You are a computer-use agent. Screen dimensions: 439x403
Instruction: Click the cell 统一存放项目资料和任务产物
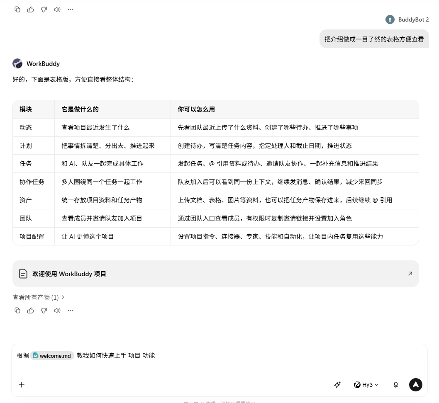click(x=112, y=200)
